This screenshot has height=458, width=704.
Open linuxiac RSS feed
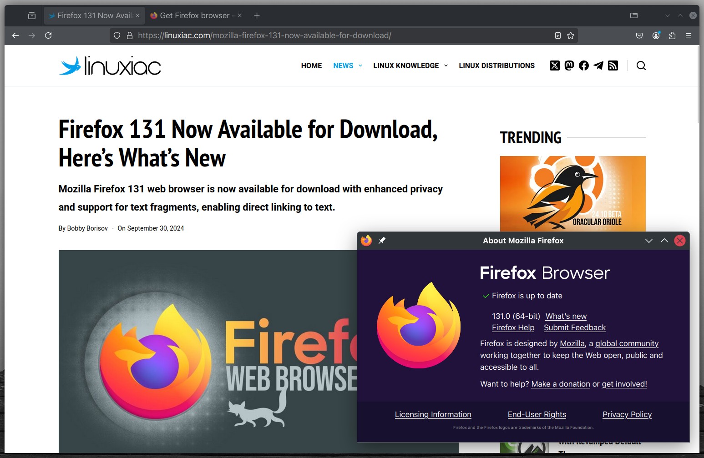click(613, 65)
